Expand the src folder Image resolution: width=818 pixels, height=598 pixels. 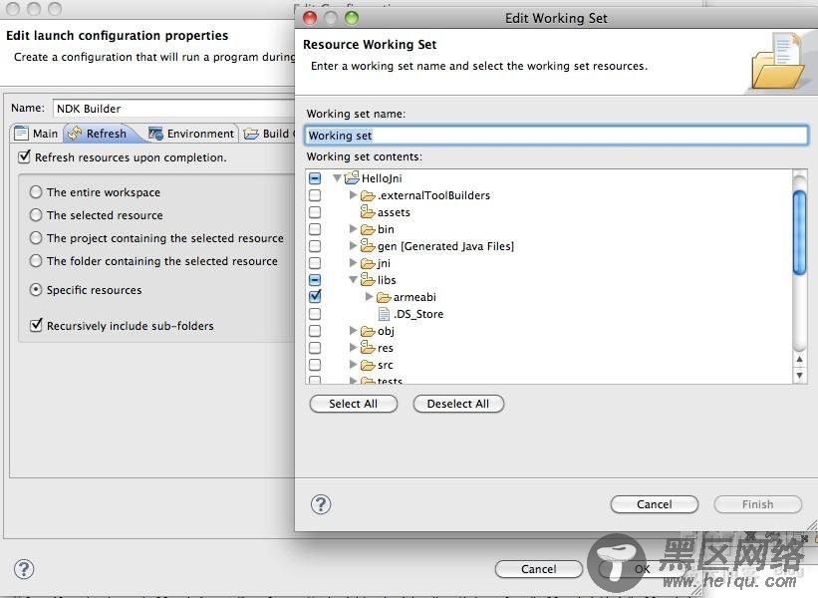353,365
